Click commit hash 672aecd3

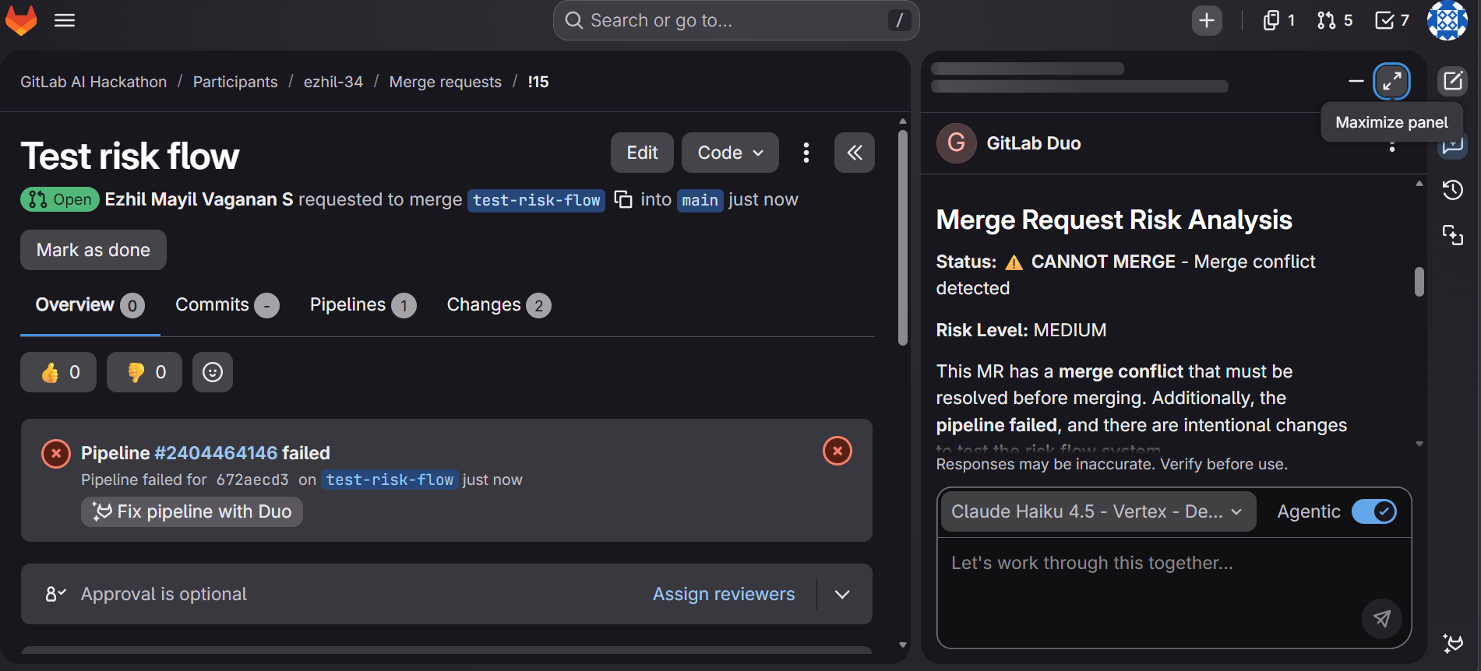pyautogui.click(x=252, y=480)
